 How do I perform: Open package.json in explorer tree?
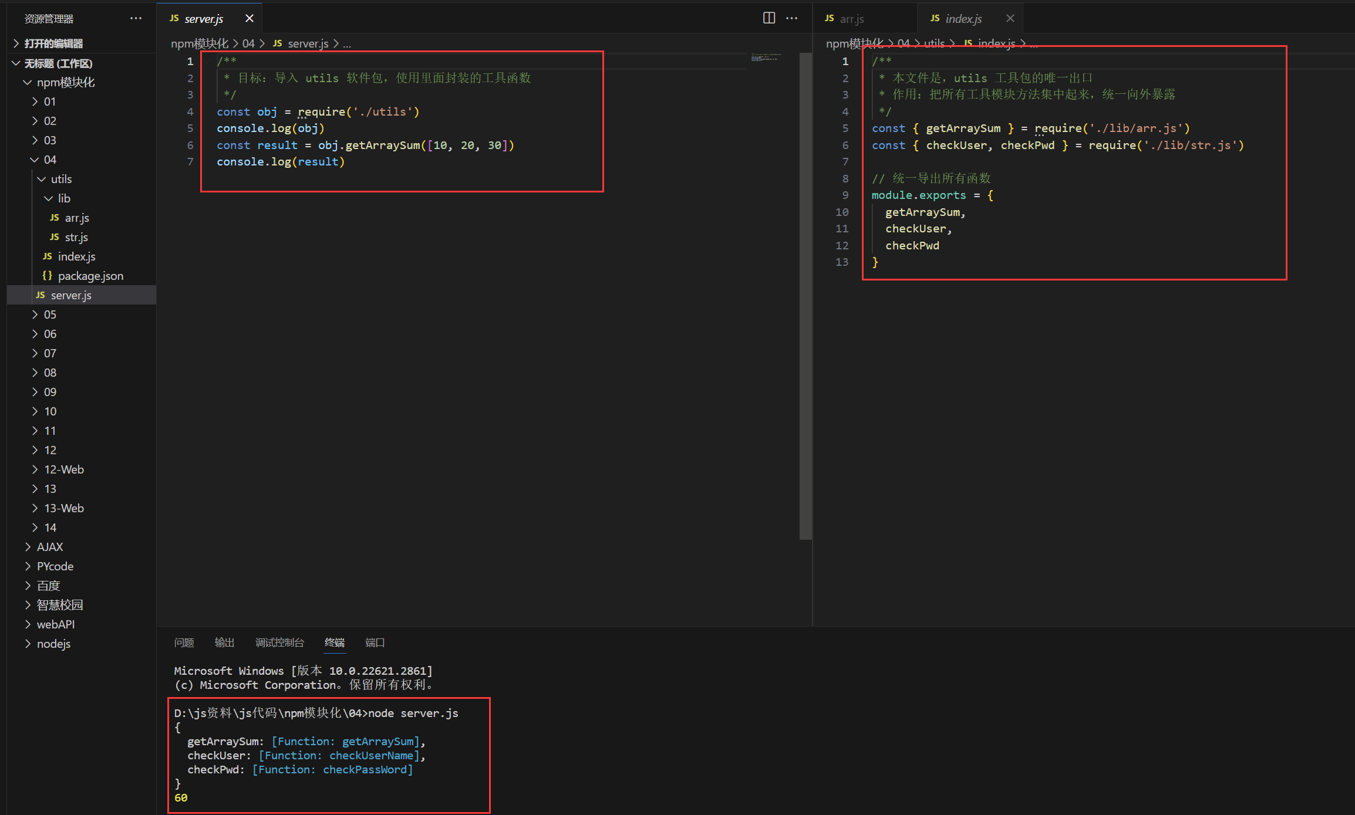[82, 276]
